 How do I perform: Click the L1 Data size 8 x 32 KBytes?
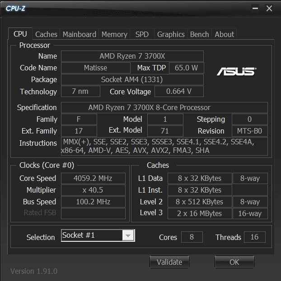click(200, 178)
